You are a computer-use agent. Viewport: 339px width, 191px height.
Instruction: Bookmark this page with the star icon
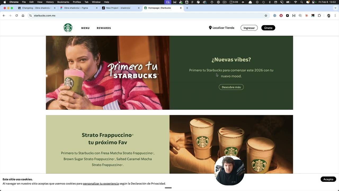266,16
